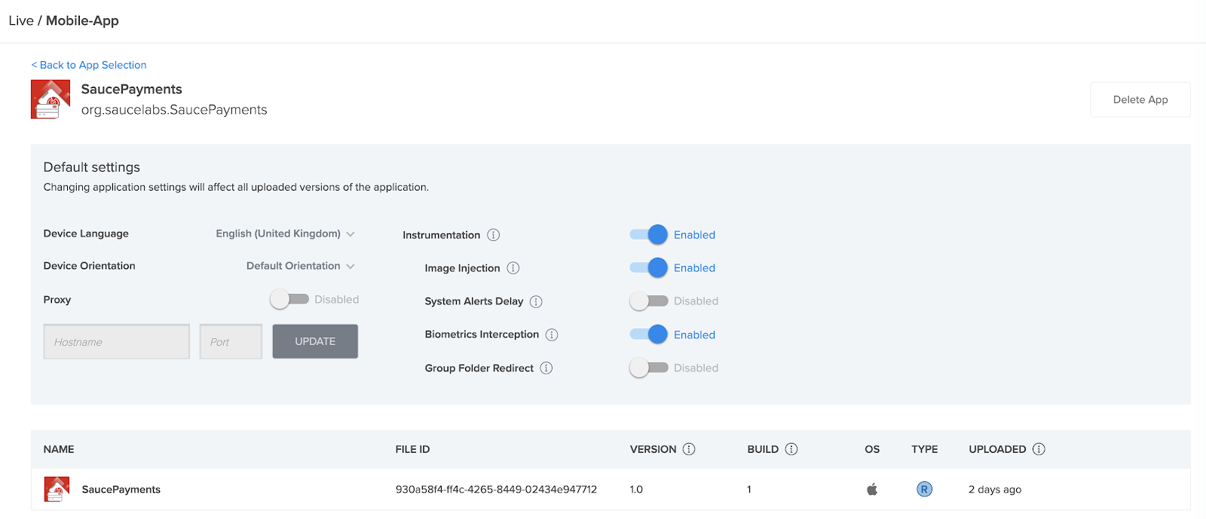Viewport: 1206px width, 519px height.
Task: Click the info icon next to UPLOADED column
Action: [1039, 449]
